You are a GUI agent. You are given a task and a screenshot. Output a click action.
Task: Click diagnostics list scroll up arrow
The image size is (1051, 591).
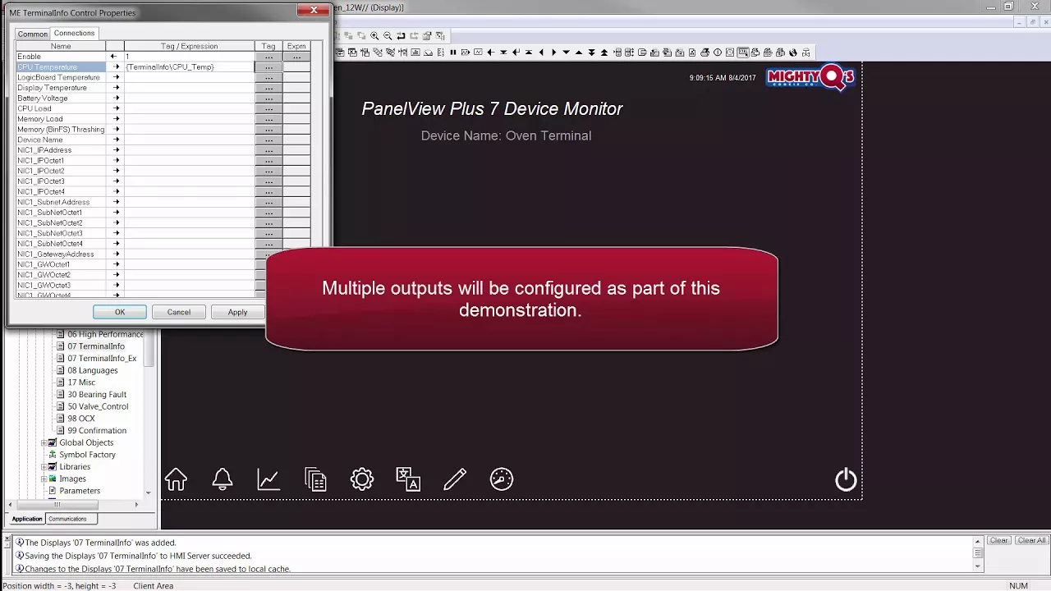[977, 541]
